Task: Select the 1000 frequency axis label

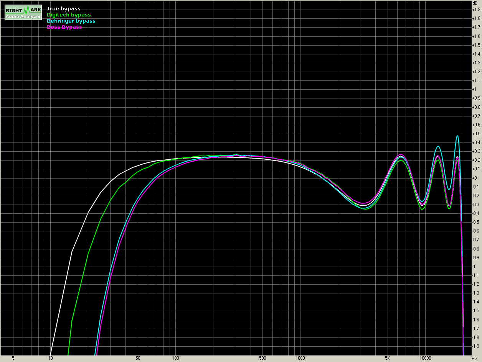Action: pos(300,358)
